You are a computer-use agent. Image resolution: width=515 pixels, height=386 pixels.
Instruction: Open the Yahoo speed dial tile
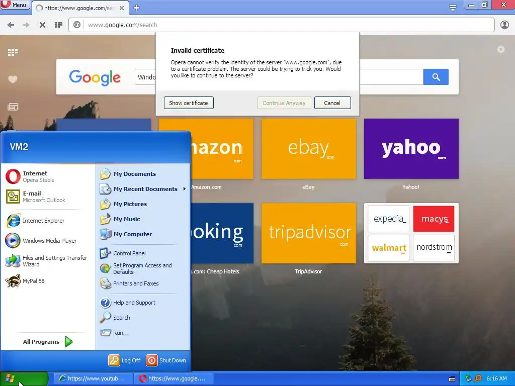click(x=411, y=149)
